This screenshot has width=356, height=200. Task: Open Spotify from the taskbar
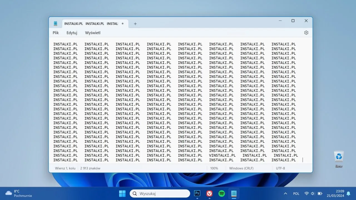(x=222, y=194)
